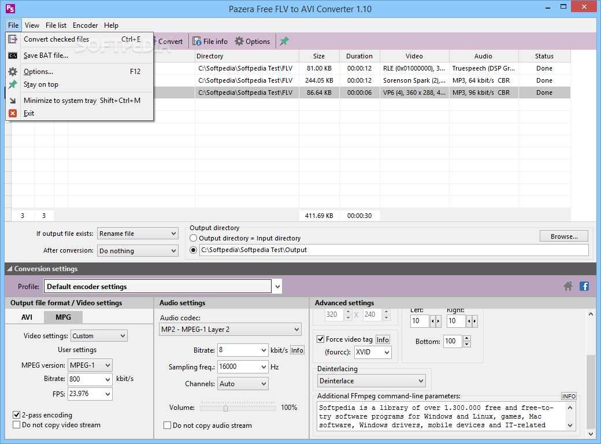Expand the Profile dropdown arrow
The width and height of the screenshot is (601, 444).
(x=277, y=286)
